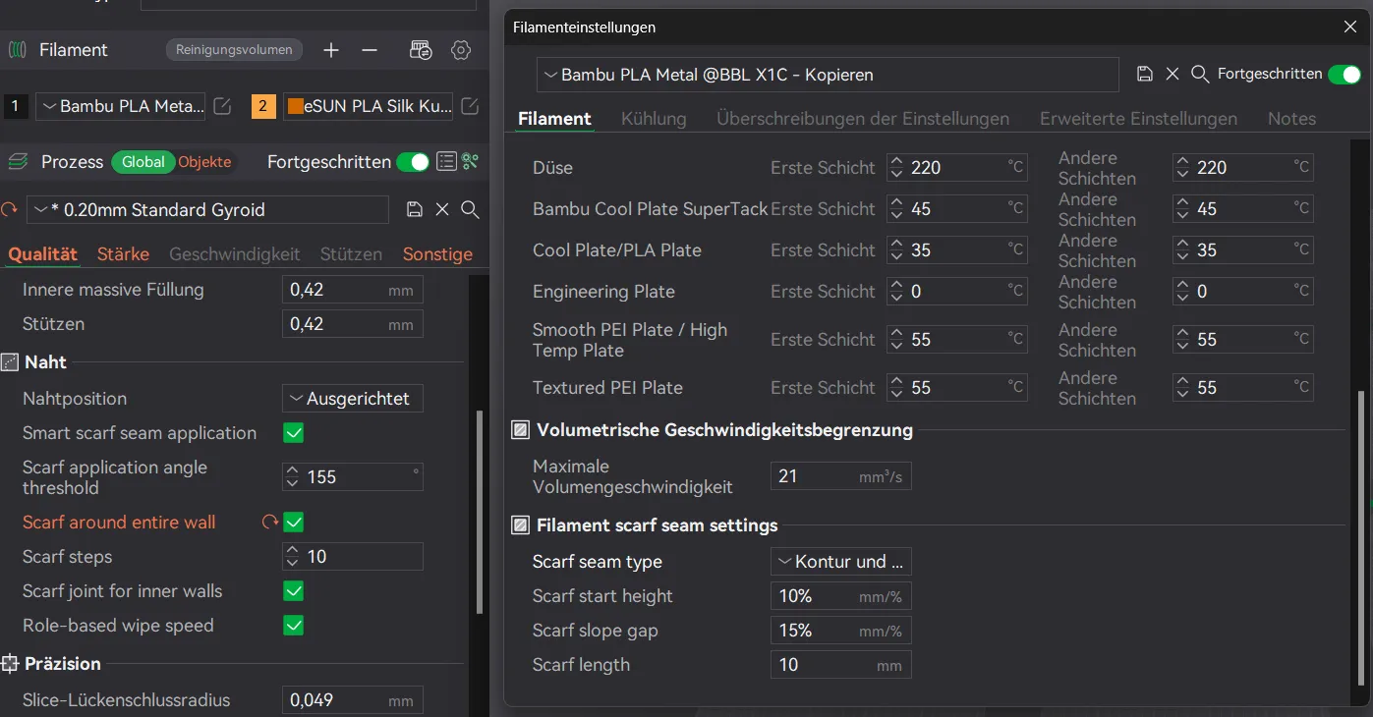Select Global process mode
Screen dimensions: 1373x717
(x=143, y=162)
